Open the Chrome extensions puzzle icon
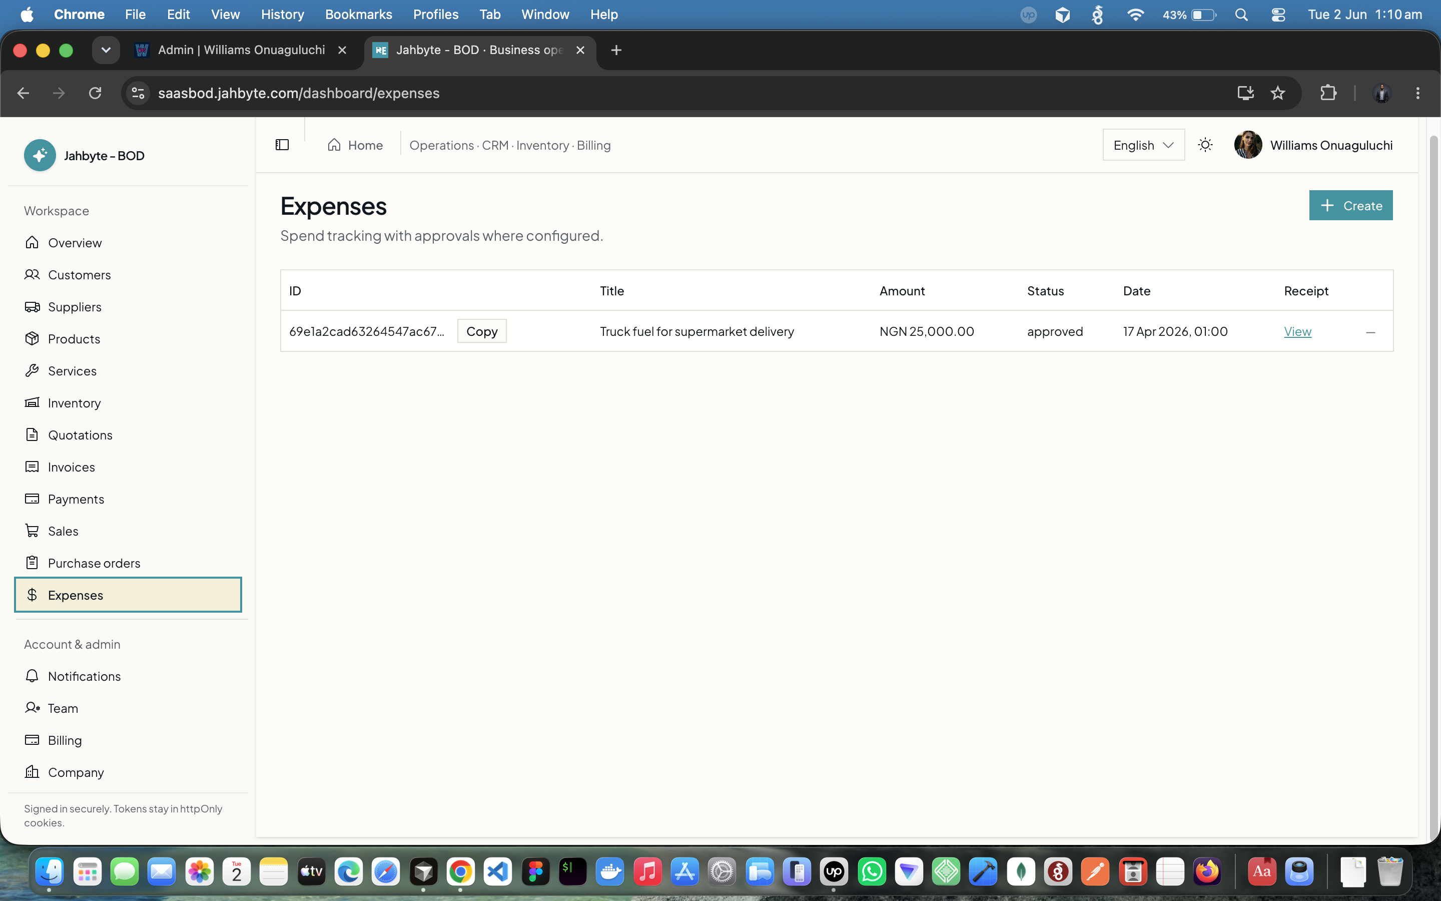This screenshot has height=901, width=1441. click(x=1328, y=93)
